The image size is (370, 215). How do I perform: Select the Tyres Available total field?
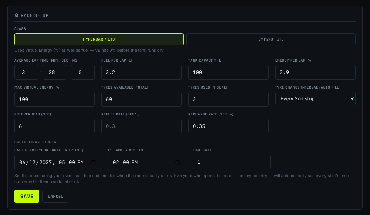tap(141, 99)
